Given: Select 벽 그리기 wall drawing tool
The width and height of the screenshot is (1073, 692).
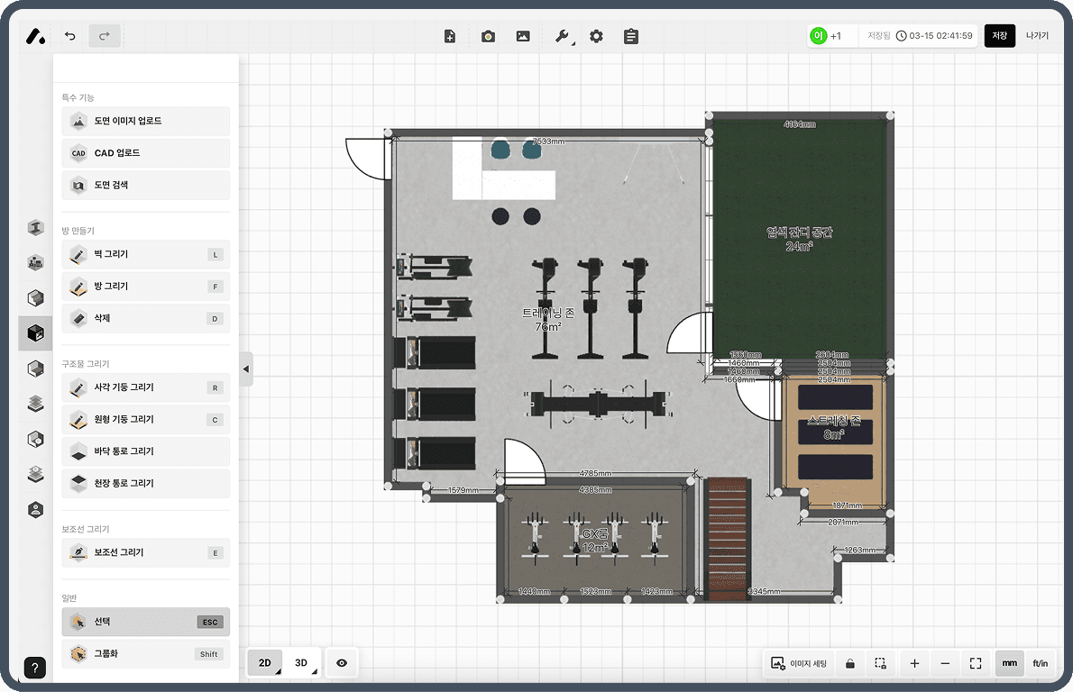Looking at the screenshot, I should [x=146, y=254].
